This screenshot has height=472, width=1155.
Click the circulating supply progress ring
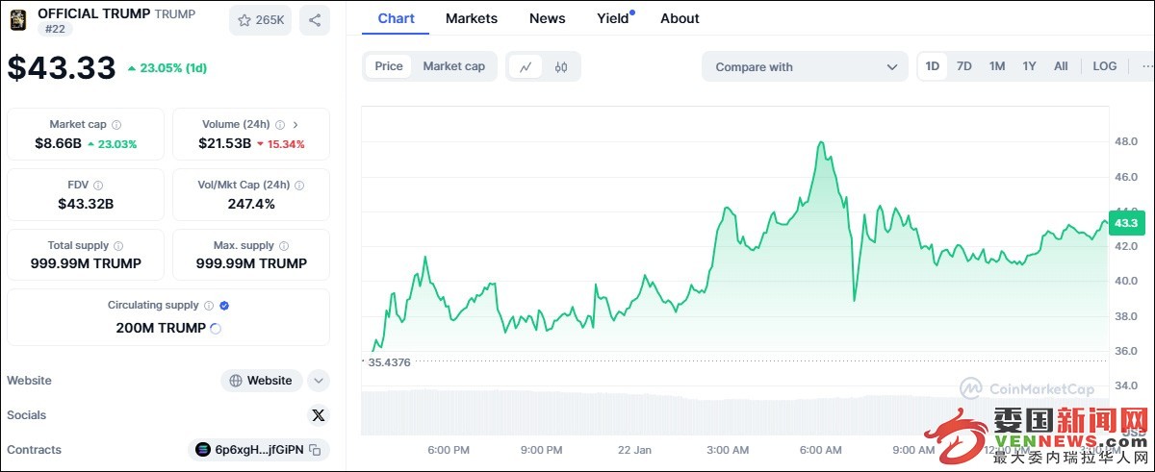[x=216, y=329]
